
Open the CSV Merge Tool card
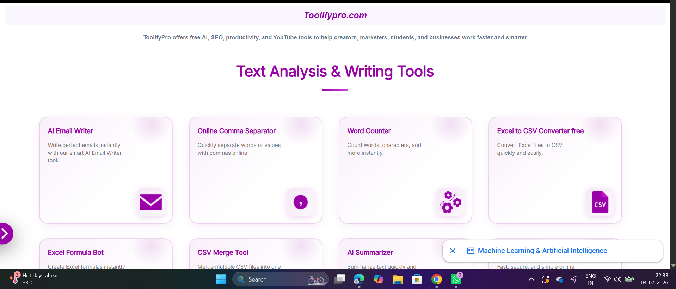pos(256,253)
